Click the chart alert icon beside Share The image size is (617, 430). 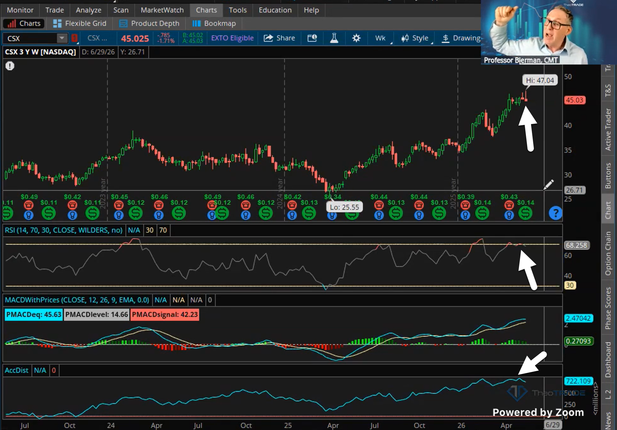tap(312, 38)
